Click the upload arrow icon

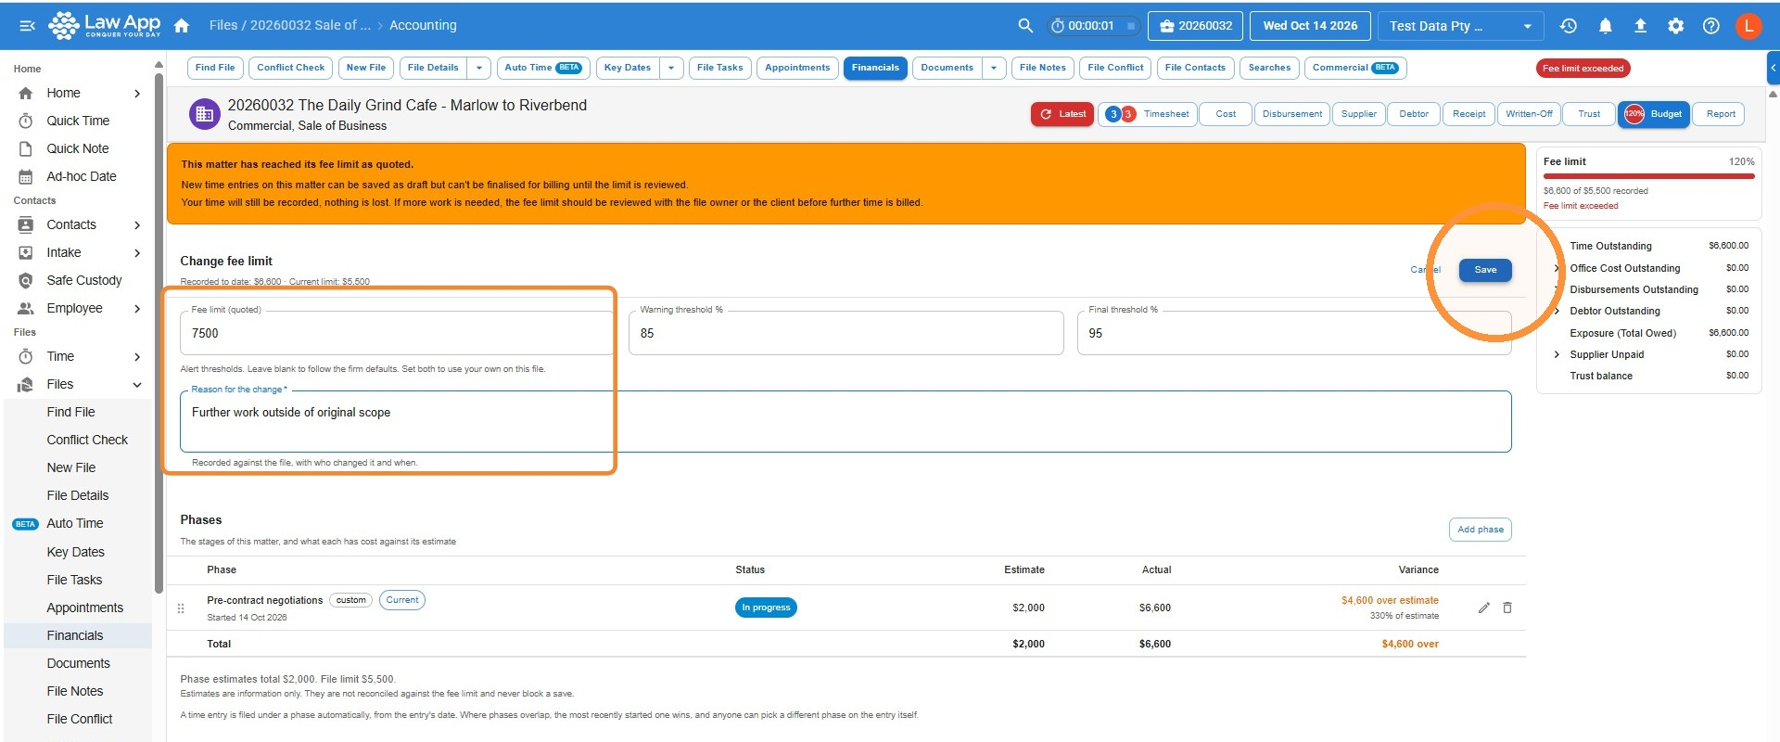tap(1640, 26)
